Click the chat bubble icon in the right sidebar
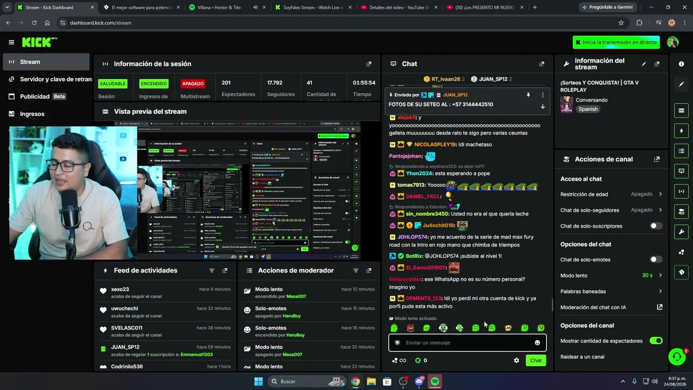This screenshot has width=693, height=390. 681,171
